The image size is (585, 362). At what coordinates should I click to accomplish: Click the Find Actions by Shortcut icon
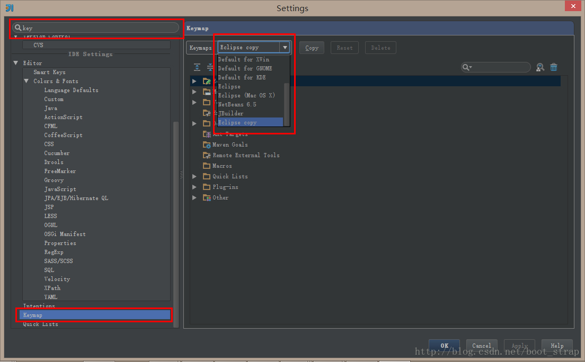tap(540, 67)
